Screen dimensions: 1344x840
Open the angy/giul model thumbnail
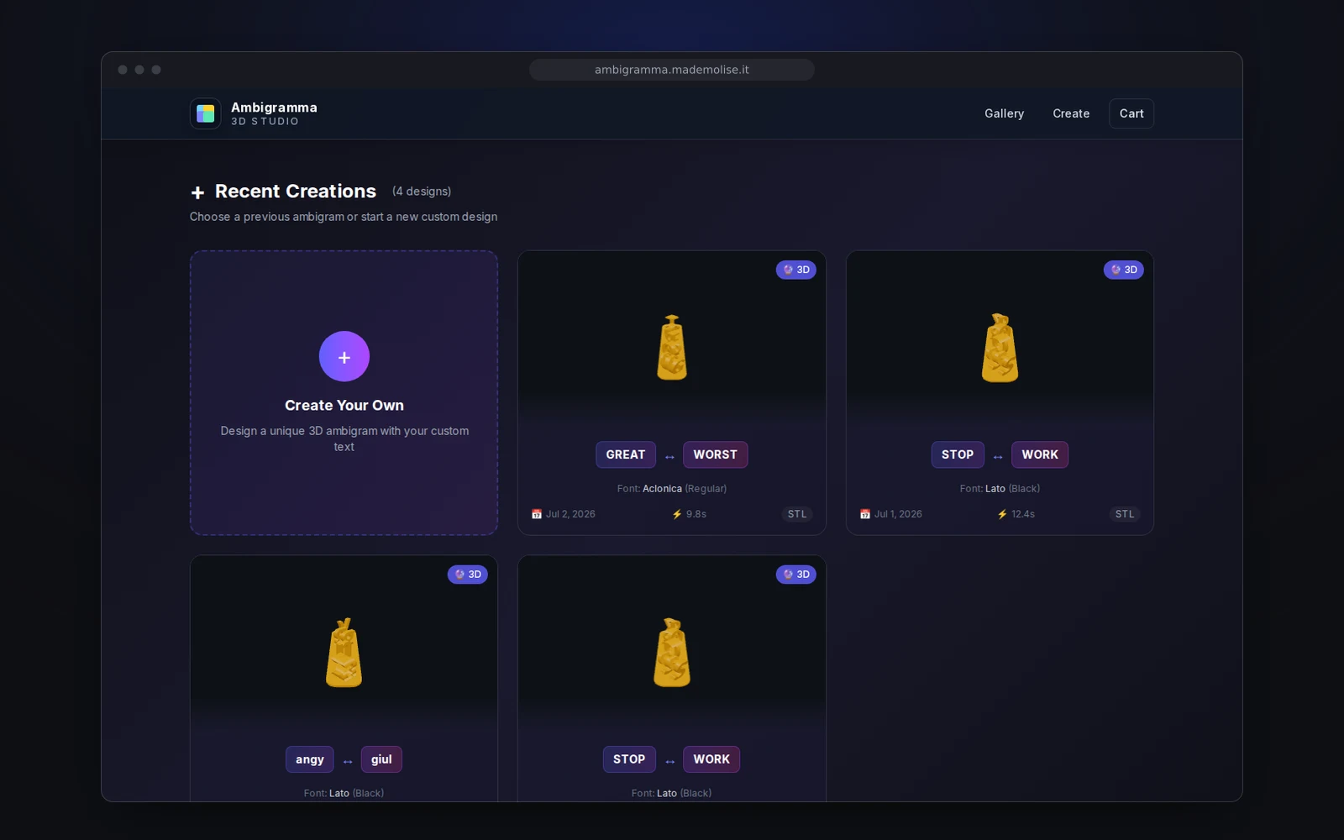(x=344, y=653)
